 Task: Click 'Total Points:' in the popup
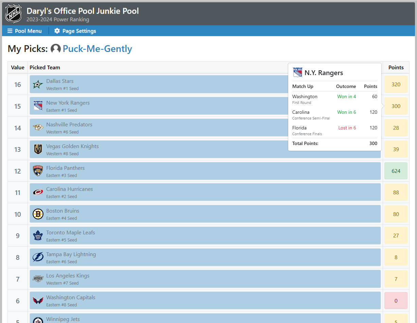pos(305,144)
